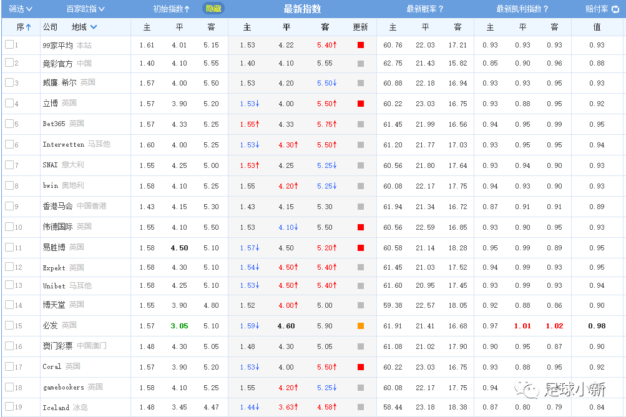This screenshot has width=626, height=417.
Task: Click the up arrow beside 初始指数
Action: 187,9
